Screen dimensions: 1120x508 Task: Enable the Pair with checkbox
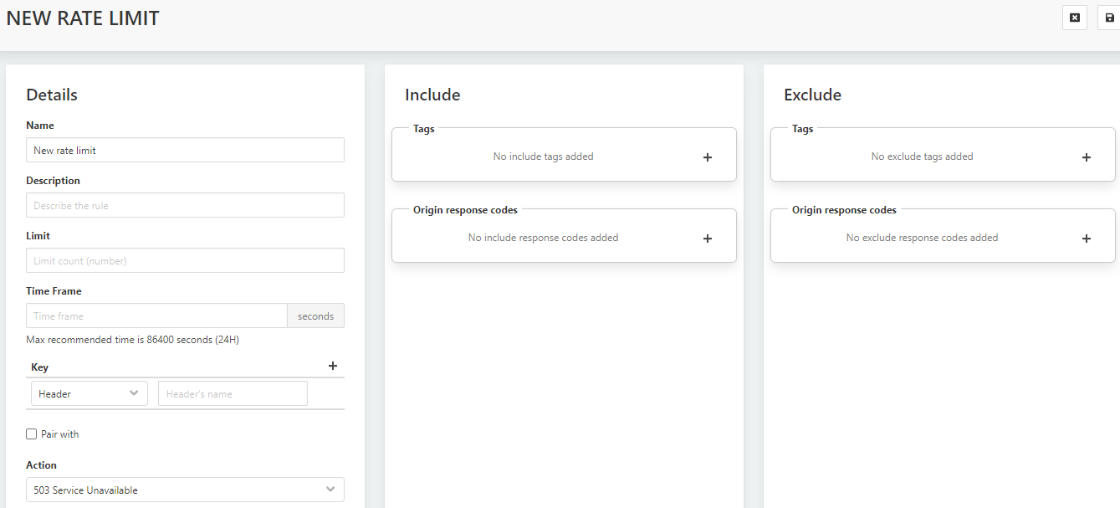pyautogui.click(x=32, y=434)
